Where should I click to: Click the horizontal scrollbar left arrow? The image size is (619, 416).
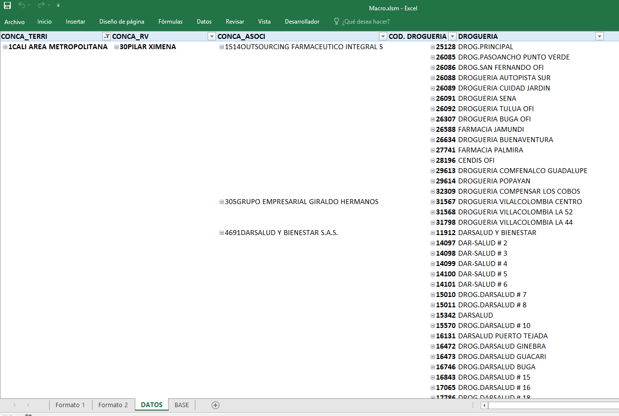485,406
